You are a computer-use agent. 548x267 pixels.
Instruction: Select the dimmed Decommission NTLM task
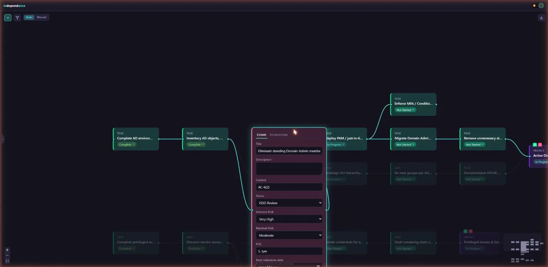click(x=483, y=173)
